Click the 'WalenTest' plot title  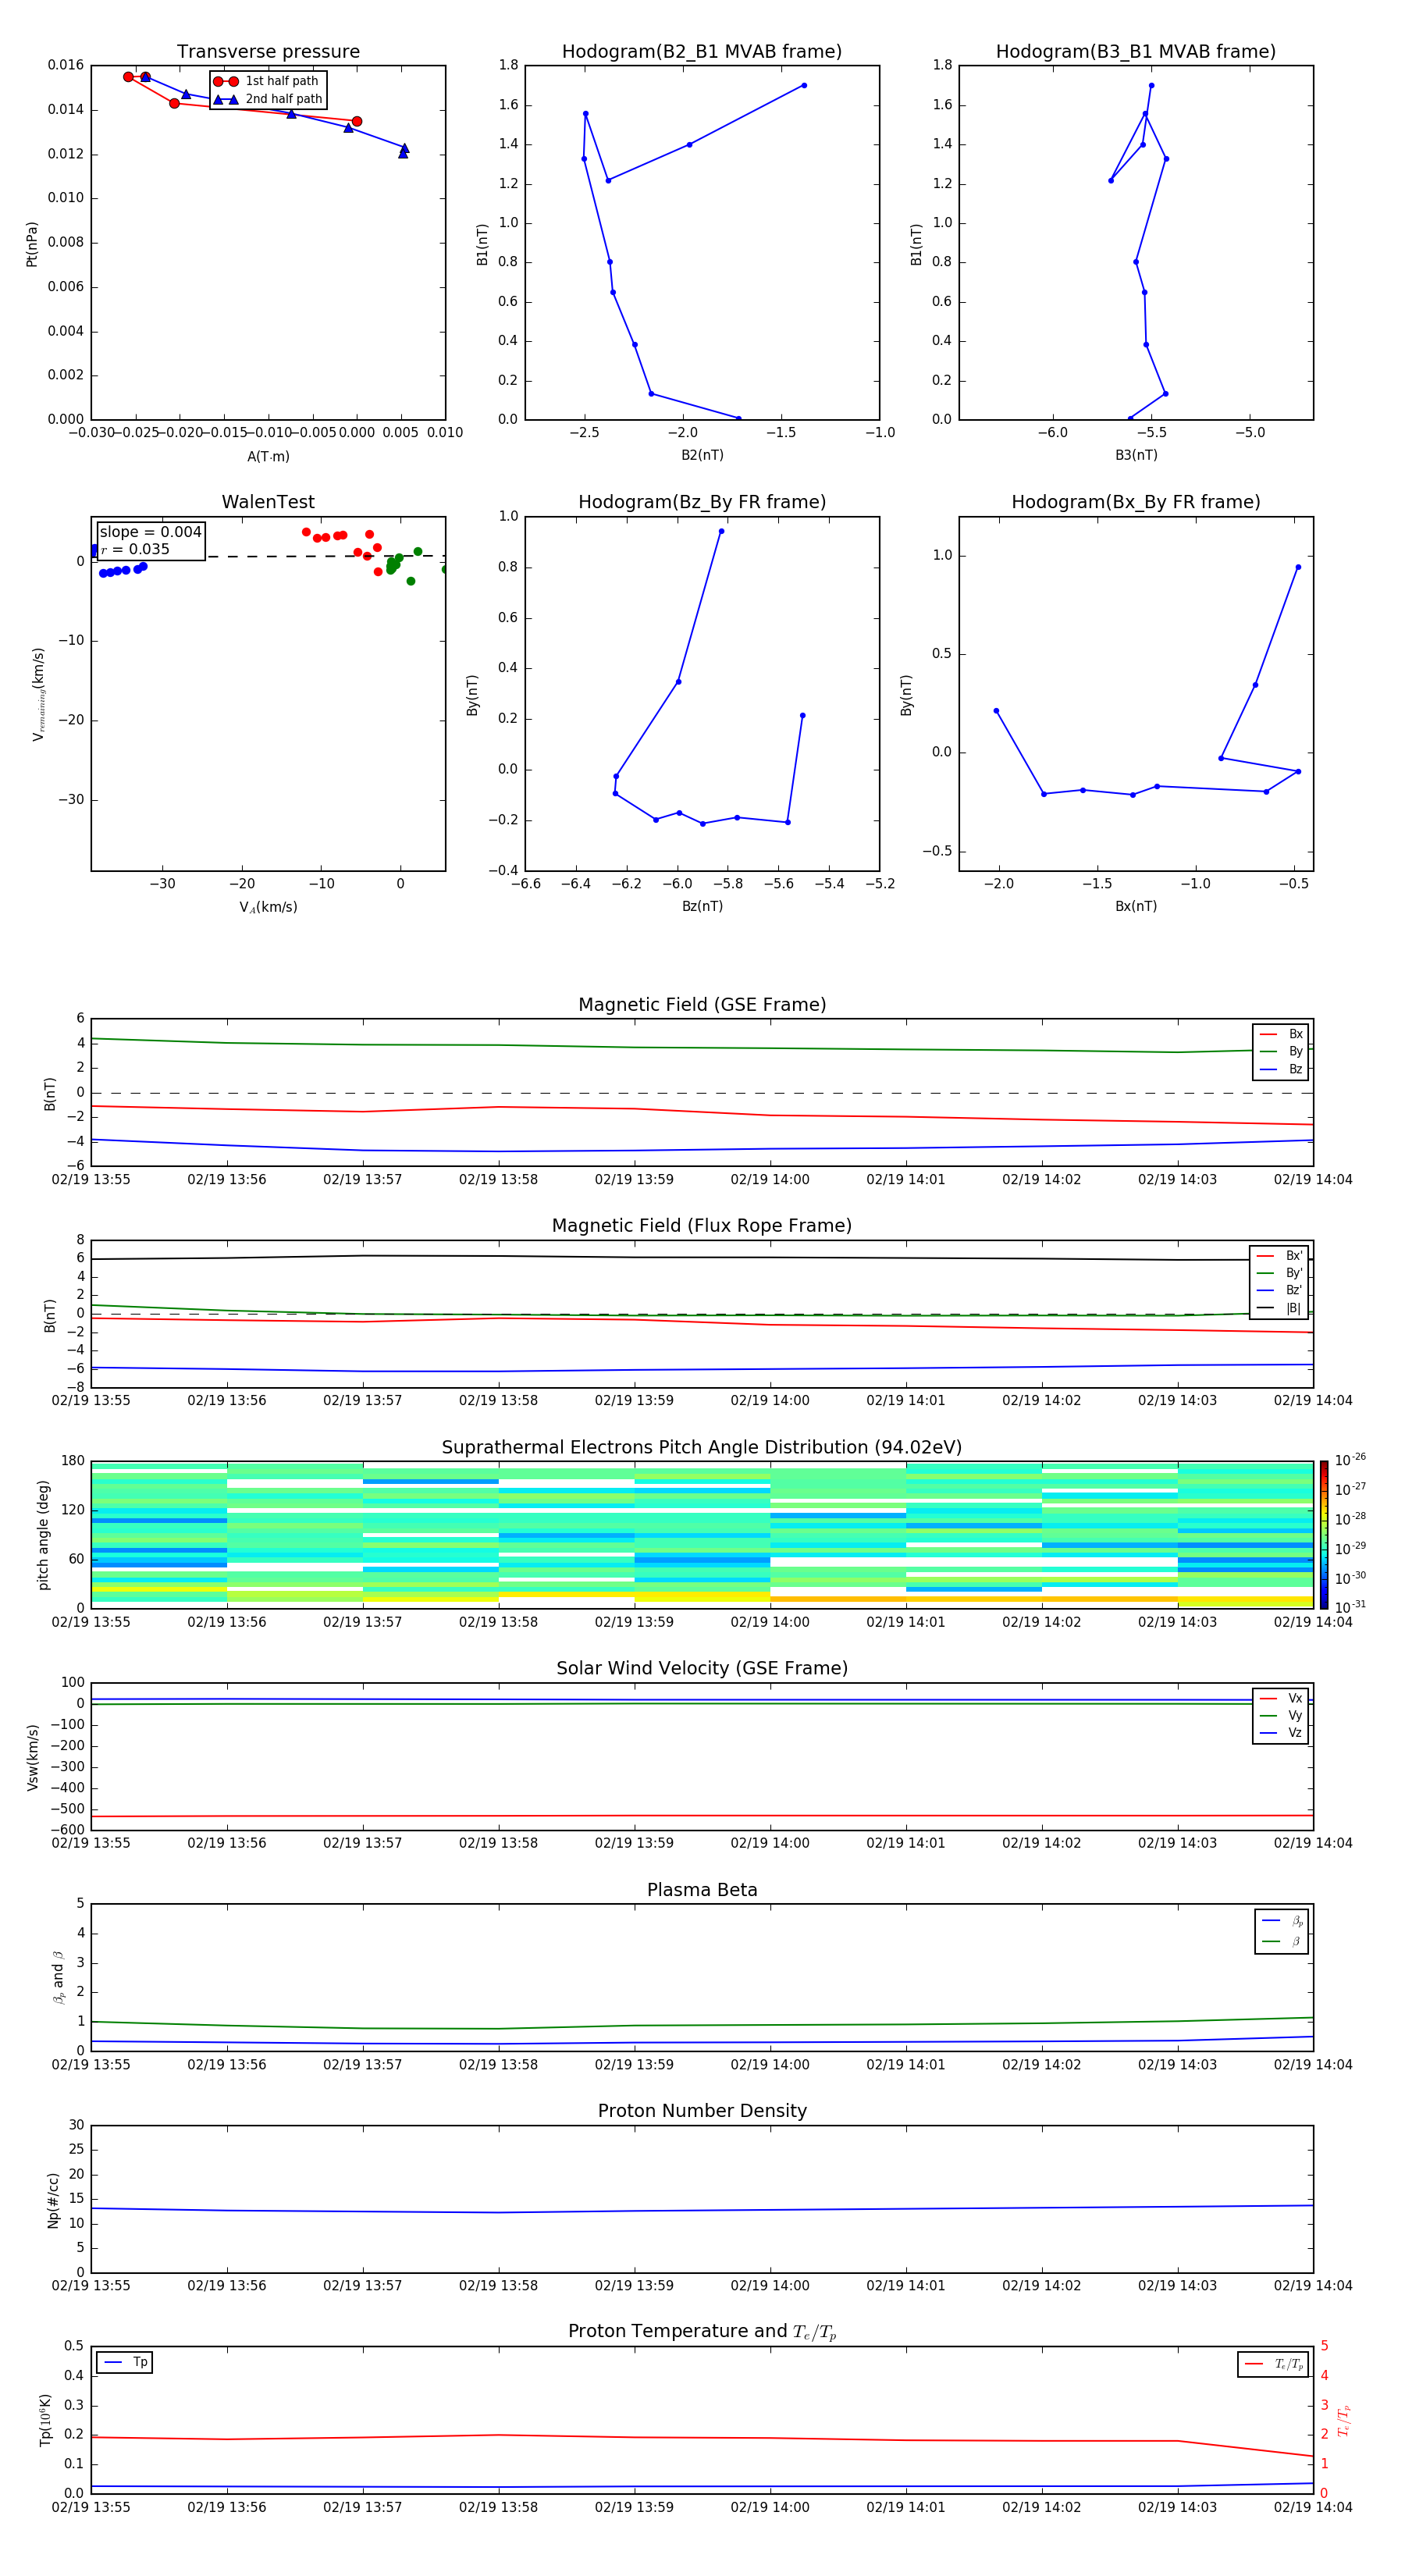(x=268, y=502)
